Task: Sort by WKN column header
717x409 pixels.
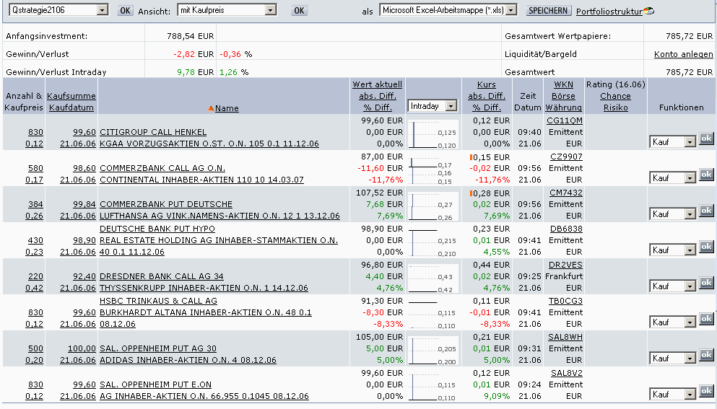Action: click(x=563, y=84)
